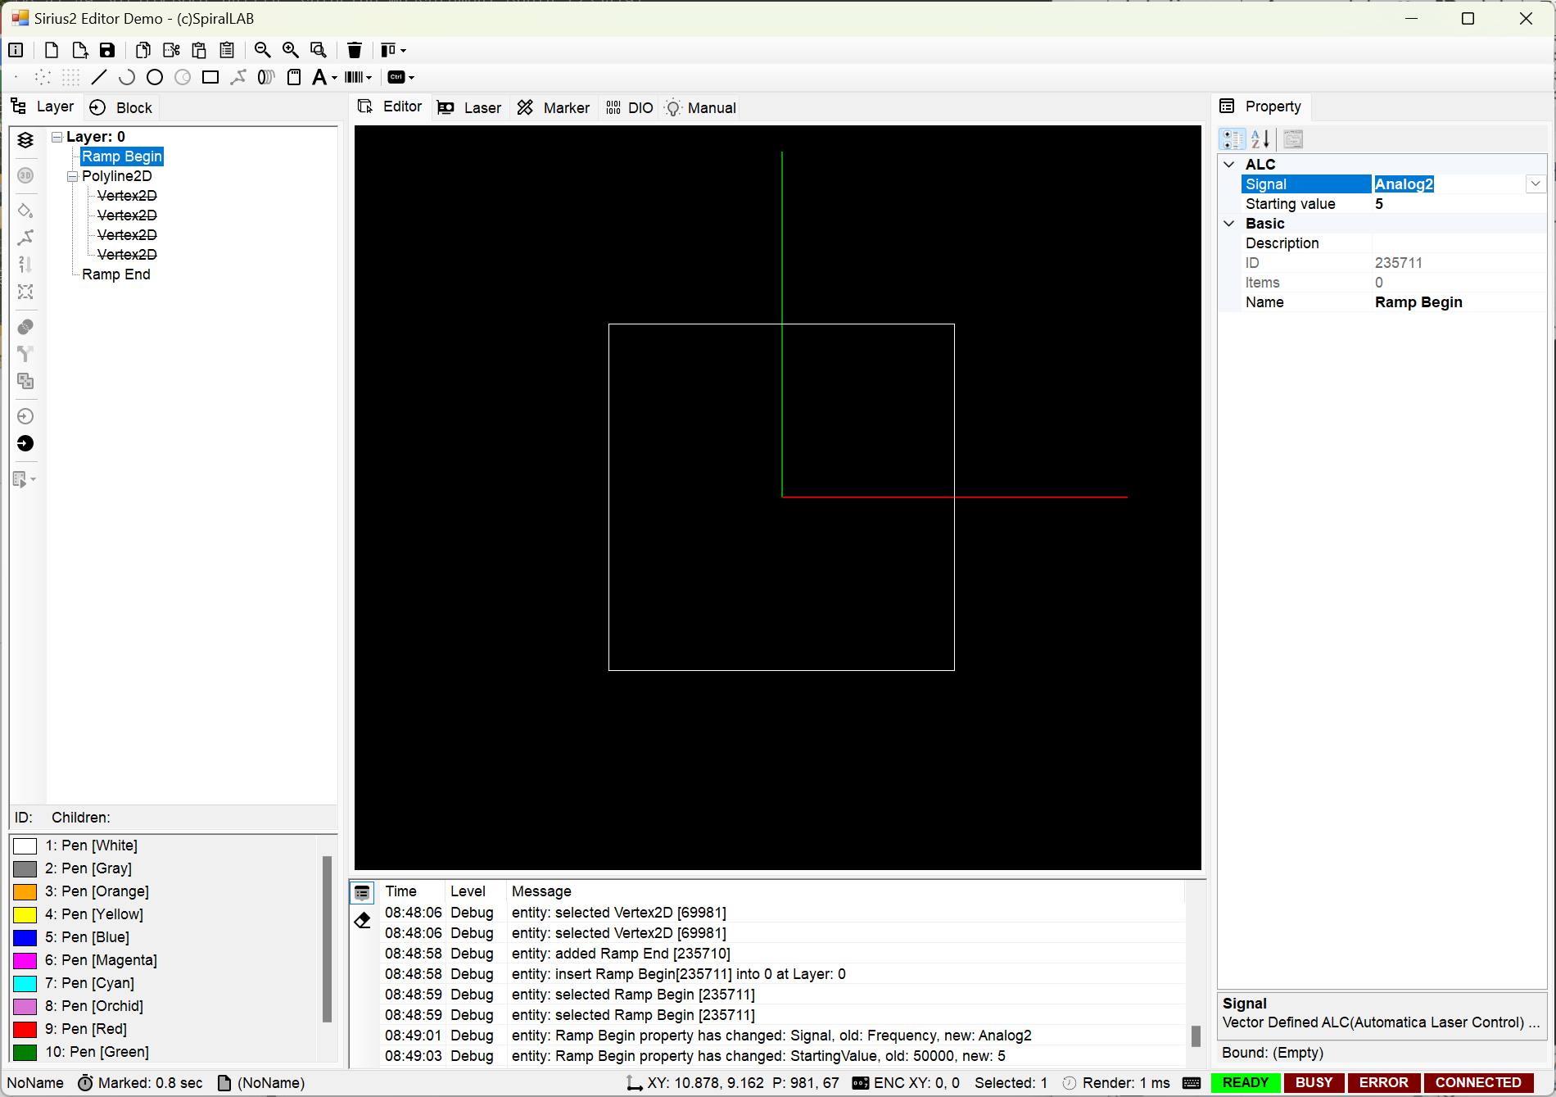Click the Name property value Ramp Begin
Image resolution: width=1556 pixels, height=1097 pixels.
(x=1458, y=302)
